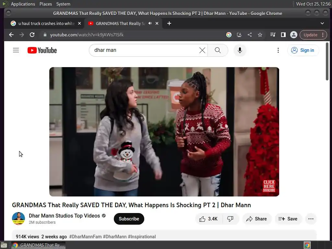332x249 pixels.
Task: Like the video, 3.4K thumbs up
Action: pyautogui.click(x=208, y=219)
